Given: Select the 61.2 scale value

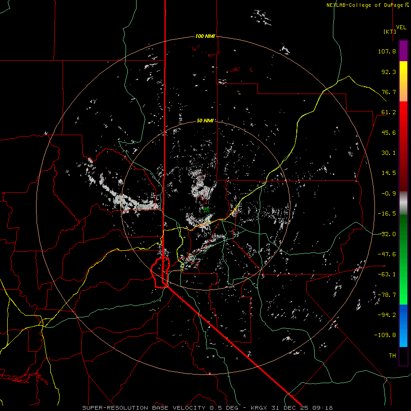Looking at the screenshot, I should click(389, 112).
